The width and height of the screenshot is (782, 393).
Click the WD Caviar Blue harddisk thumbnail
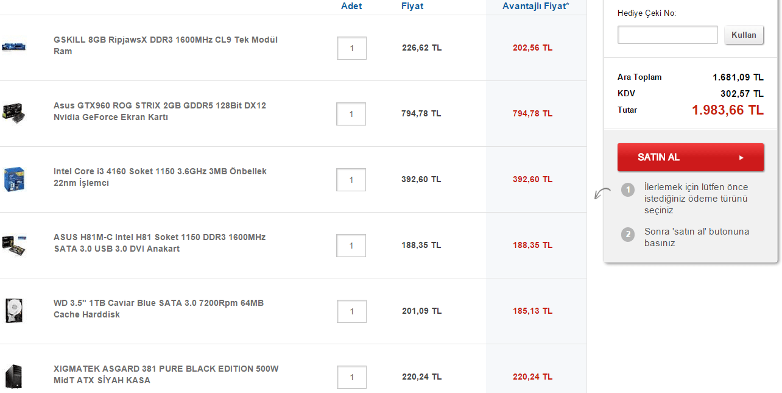click(x=13, y=310)
